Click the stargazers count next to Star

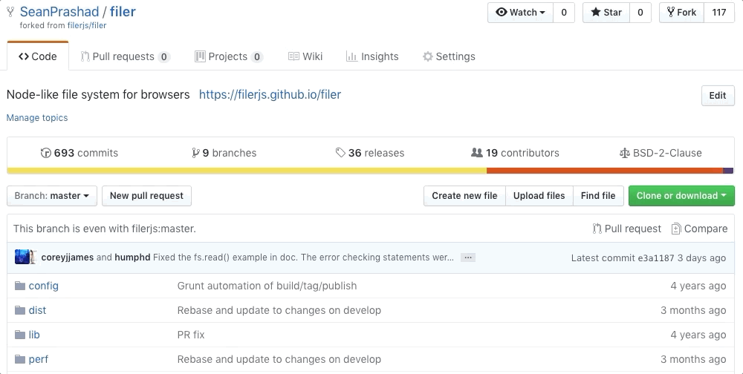[x=640, y=13]
